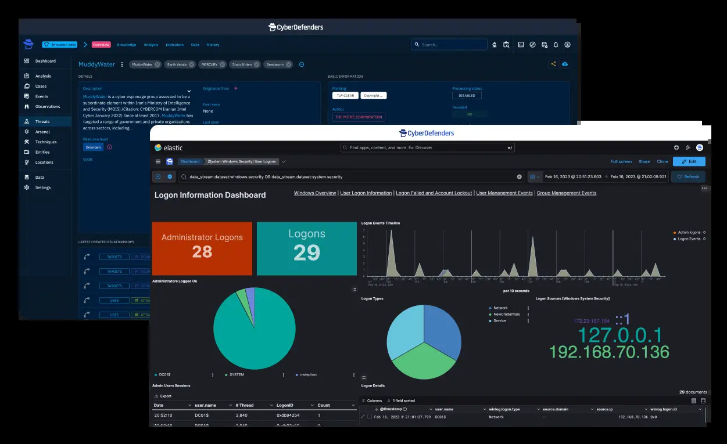727x444 pixels.
Task: Open MuddyWater three-dot options menu
Action: point(122,64)
